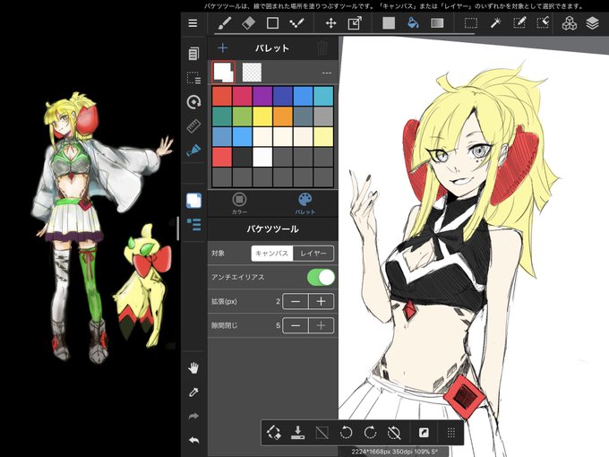The width and height of the screenshot is (609, 457).
Task: Open the pen settings sidebar icon
Action: click(193, 151)
